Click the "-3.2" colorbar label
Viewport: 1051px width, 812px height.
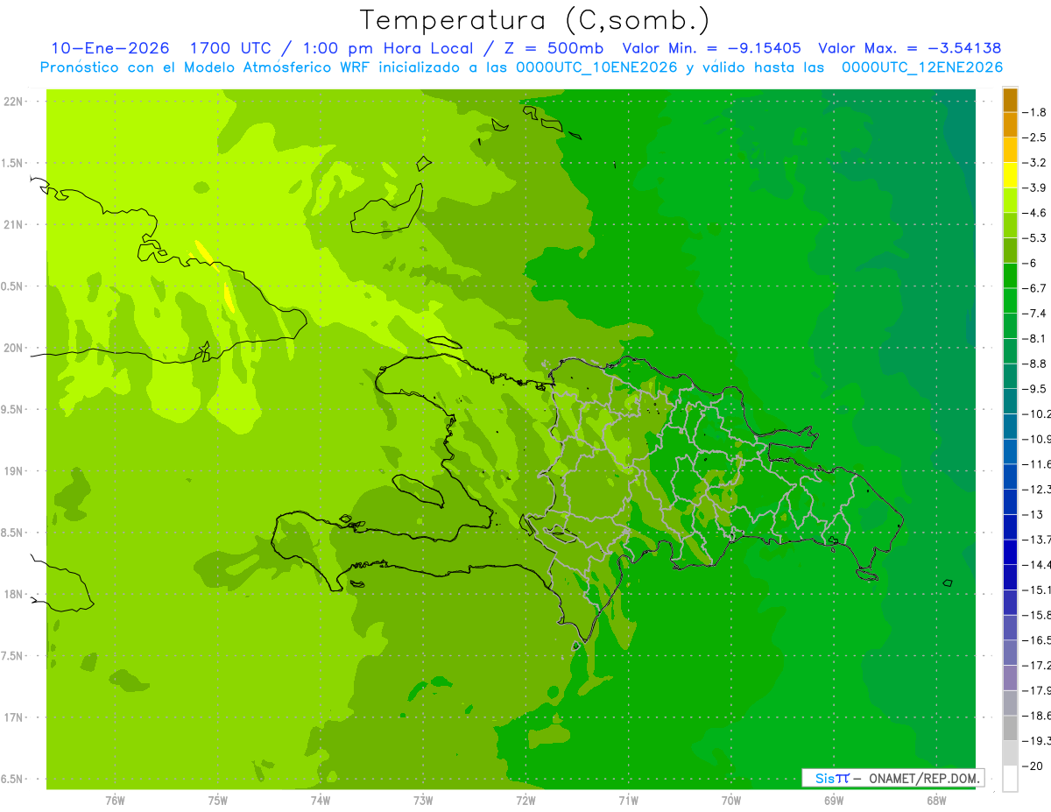click(1036, 163)
